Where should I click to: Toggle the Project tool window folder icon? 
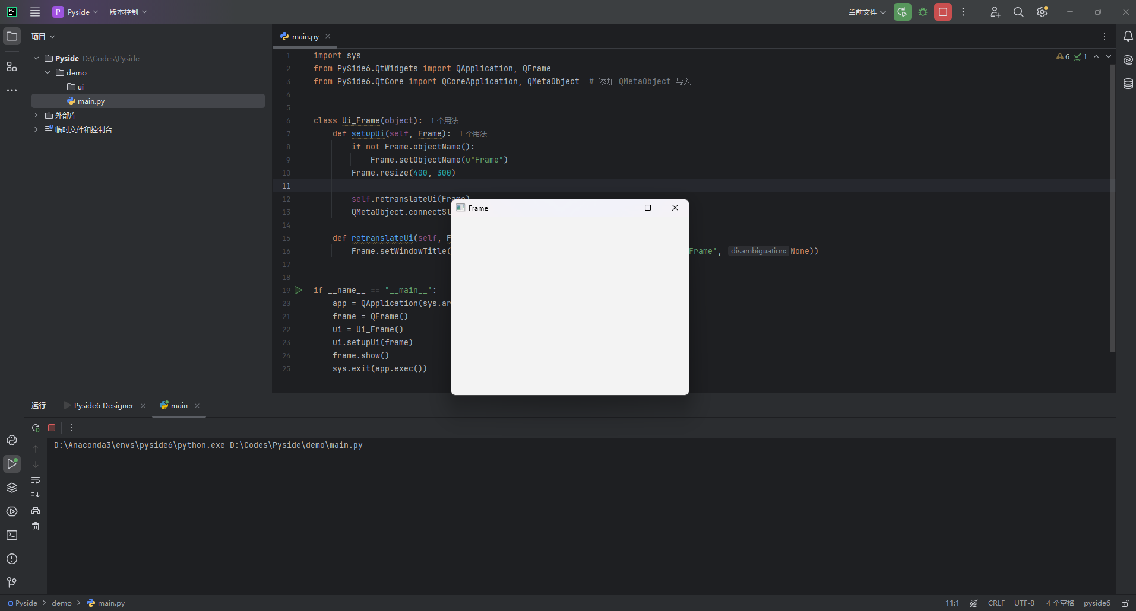click(12, 36)
